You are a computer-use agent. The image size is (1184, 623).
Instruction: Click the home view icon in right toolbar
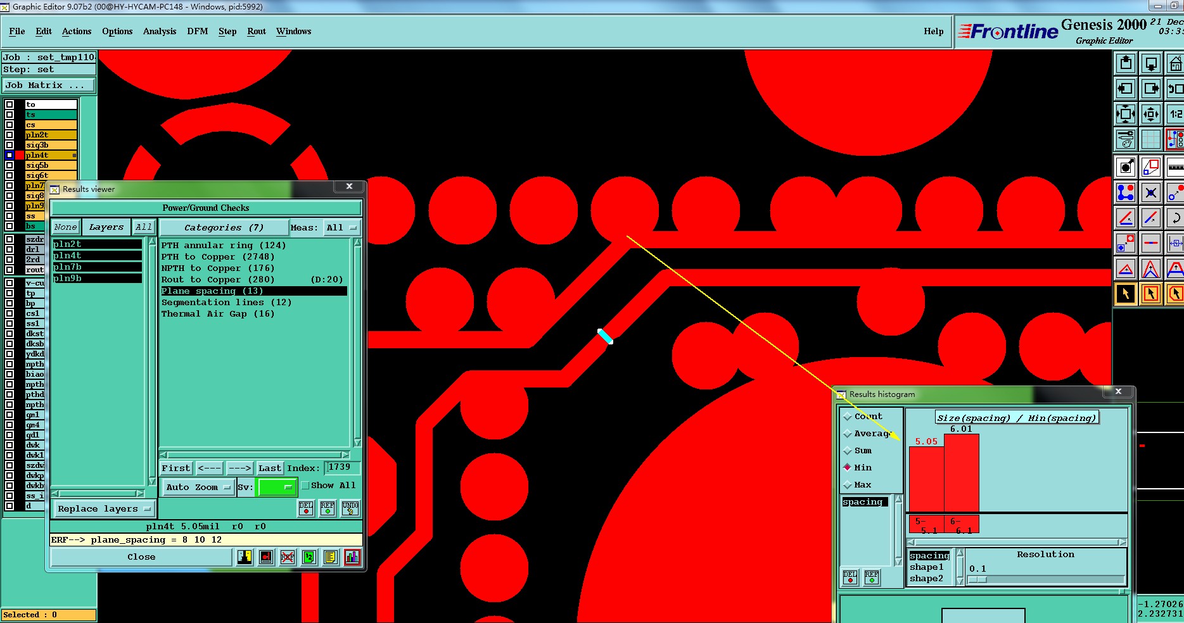pyautogui.click(x=1175, y=63)
